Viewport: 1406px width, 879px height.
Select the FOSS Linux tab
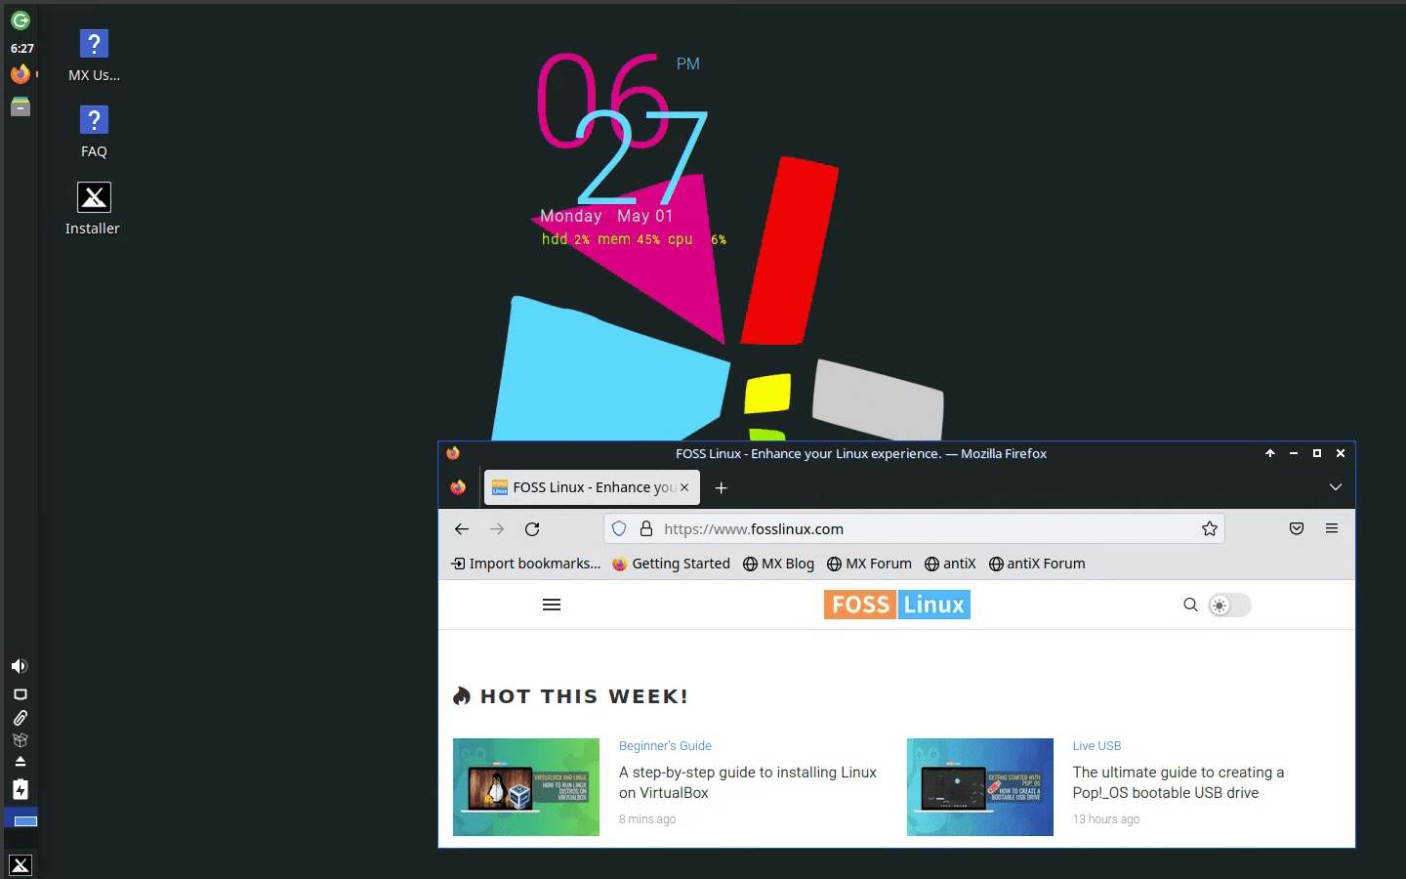592,487
